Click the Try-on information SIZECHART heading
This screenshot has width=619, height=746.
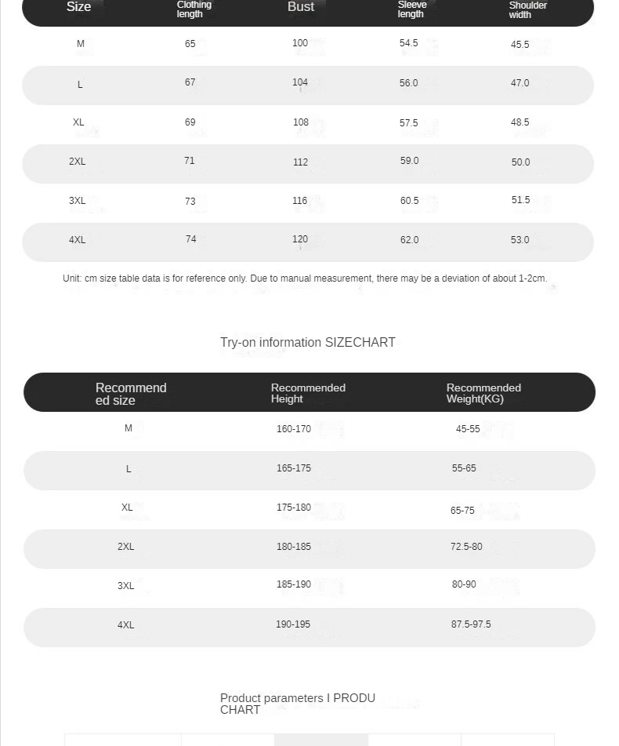(307, 342)
